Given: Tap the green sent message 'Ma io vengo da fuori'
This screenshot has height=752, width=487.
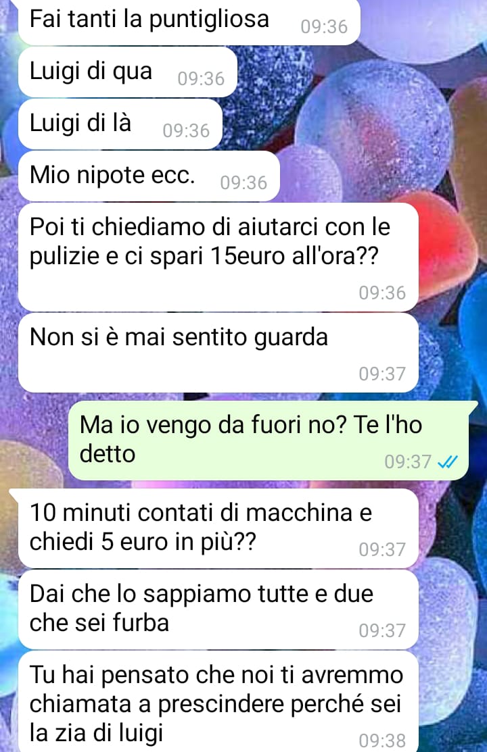Looking at the screenshot, I should (x=269, y=441).
